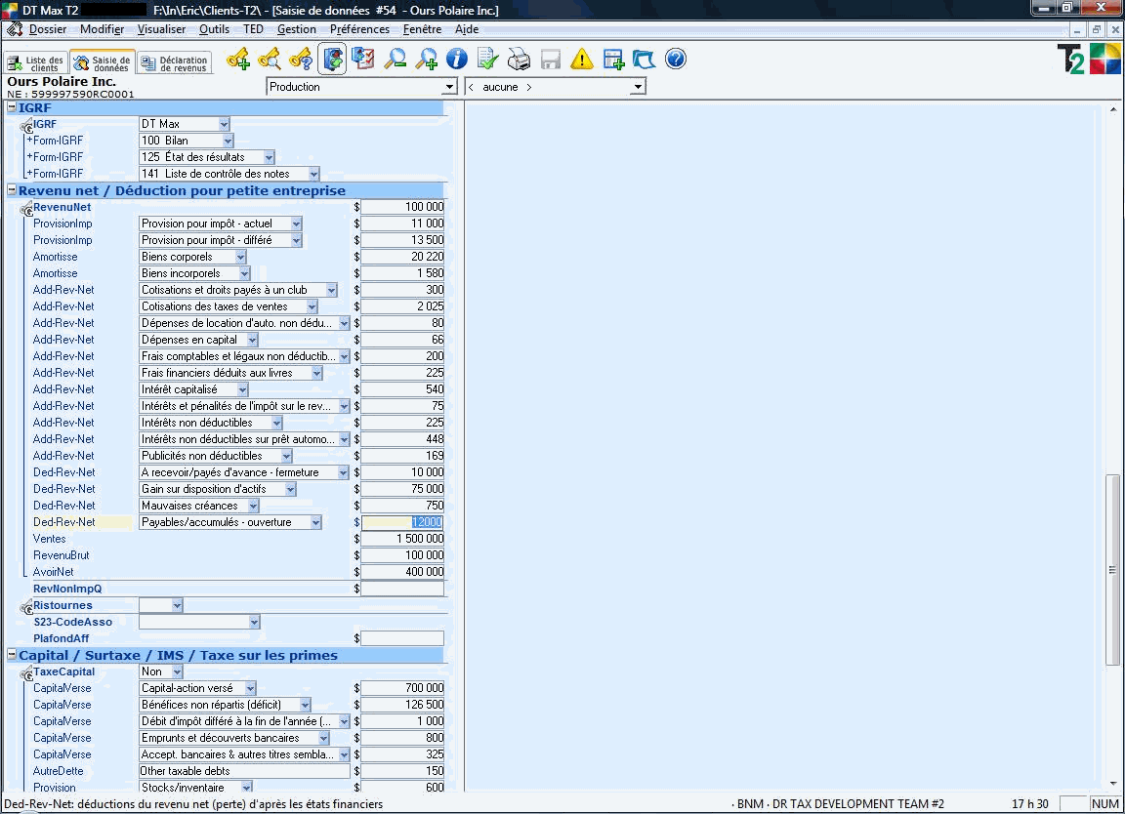Click the key with plus sign icon
This screenshot has height=814, width=1125.
click(238, 60)
